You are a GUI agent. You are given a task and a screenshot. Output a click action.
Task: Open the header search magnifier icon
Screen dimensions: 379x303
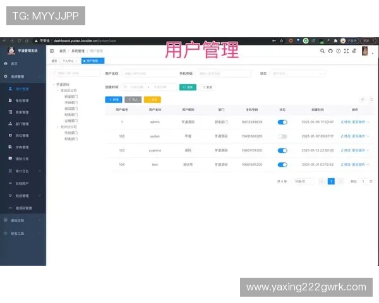tap(322, 51)
